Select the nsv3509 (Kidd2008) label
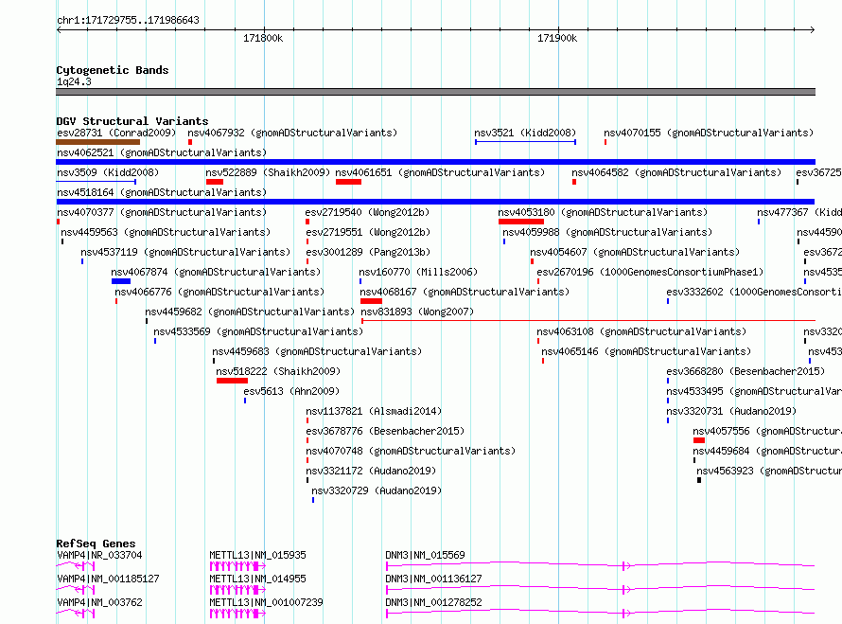 point(108,172)
